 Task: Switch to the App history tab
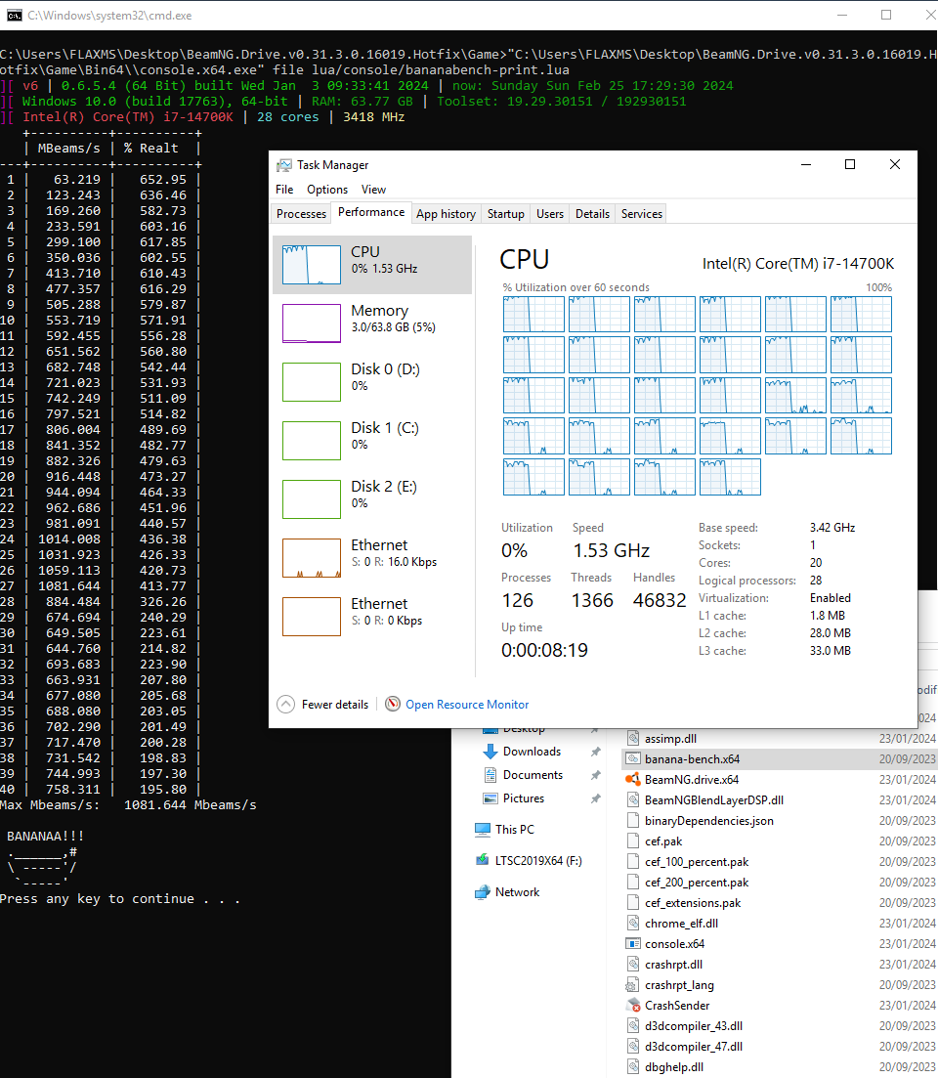pyautogui.click(x=446, y=214)
